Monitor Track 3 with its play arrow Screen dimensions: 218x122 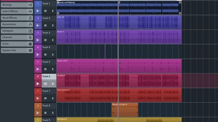[x=38, y=40]
